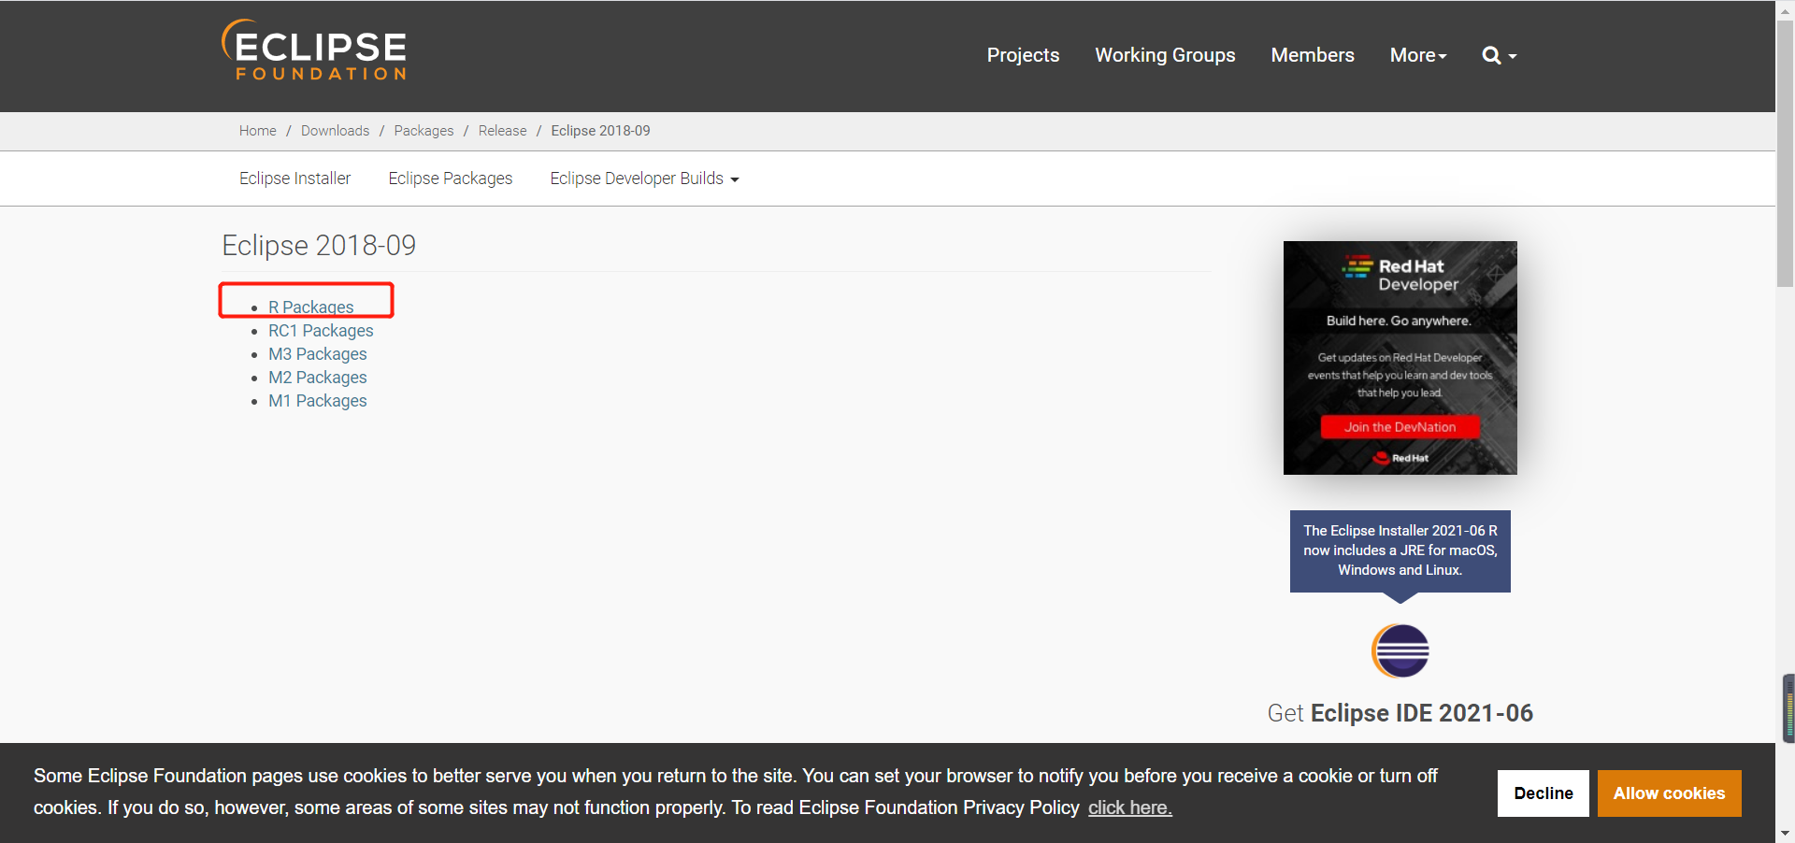
Task: Open the Projects menu item
Action: point(1023,55)
